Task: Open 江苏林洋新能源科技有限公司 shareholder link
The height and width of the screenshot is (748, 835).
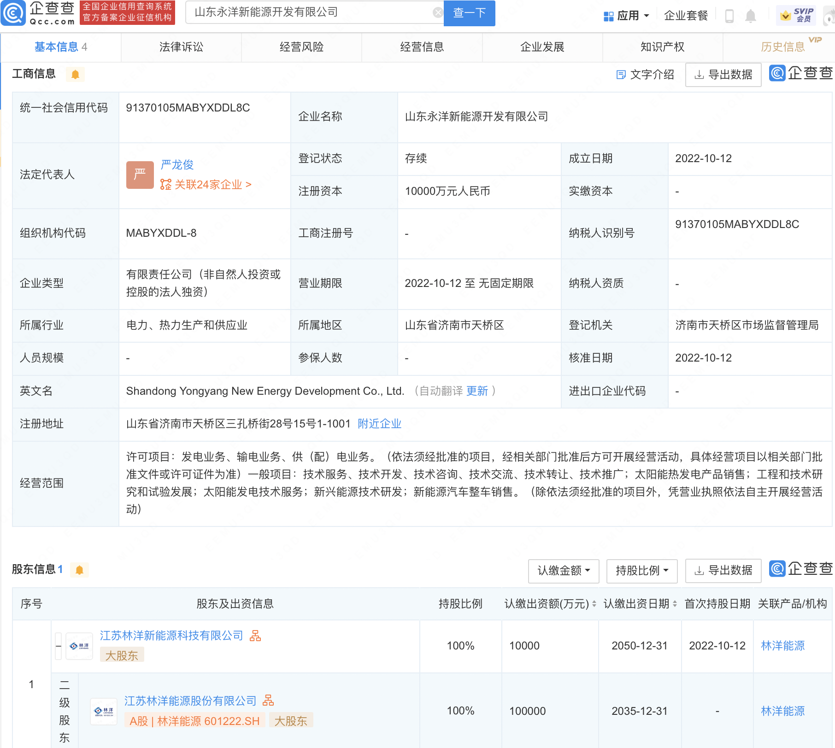Action: pos(171,636)
